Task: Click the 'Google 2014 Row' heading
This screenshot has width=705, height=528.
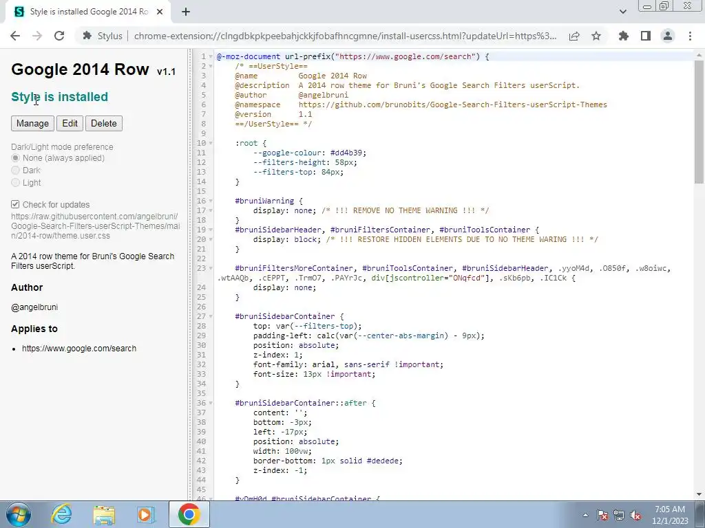Action: [x=80, y=69]
